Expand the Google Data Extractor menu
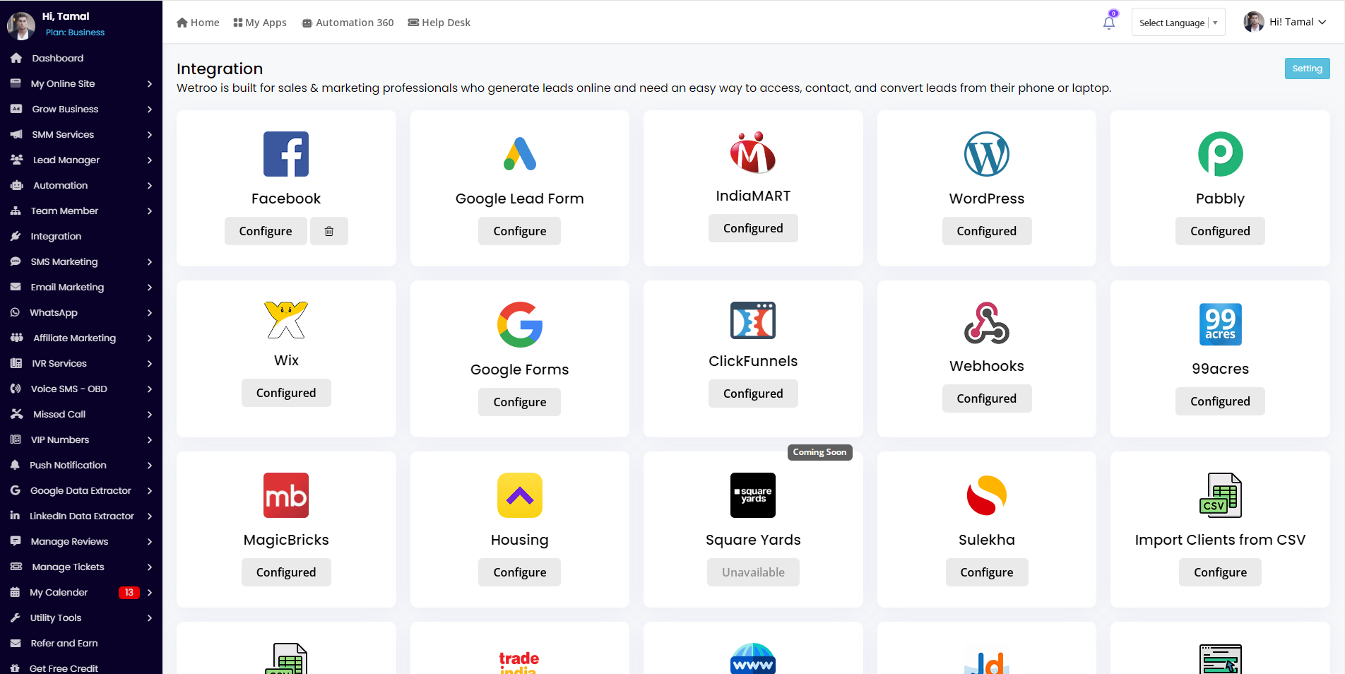The image size is (1345, 674). 81,490
